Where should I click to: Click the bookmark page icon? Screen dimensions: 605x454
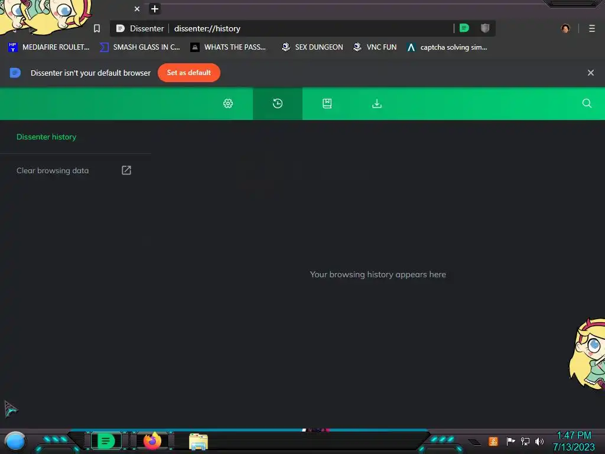(x=97, y=28)
